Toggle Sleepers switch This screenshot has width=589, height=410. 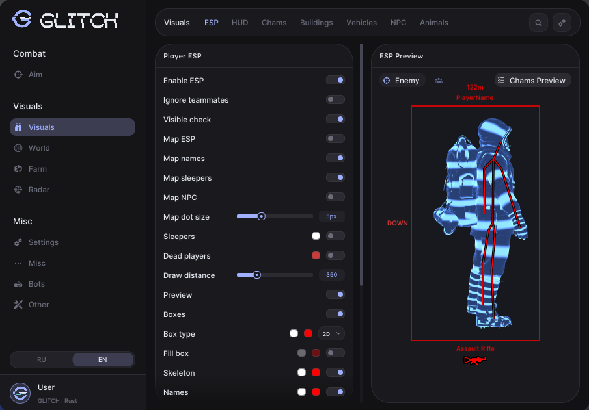[x=335, y=236]
